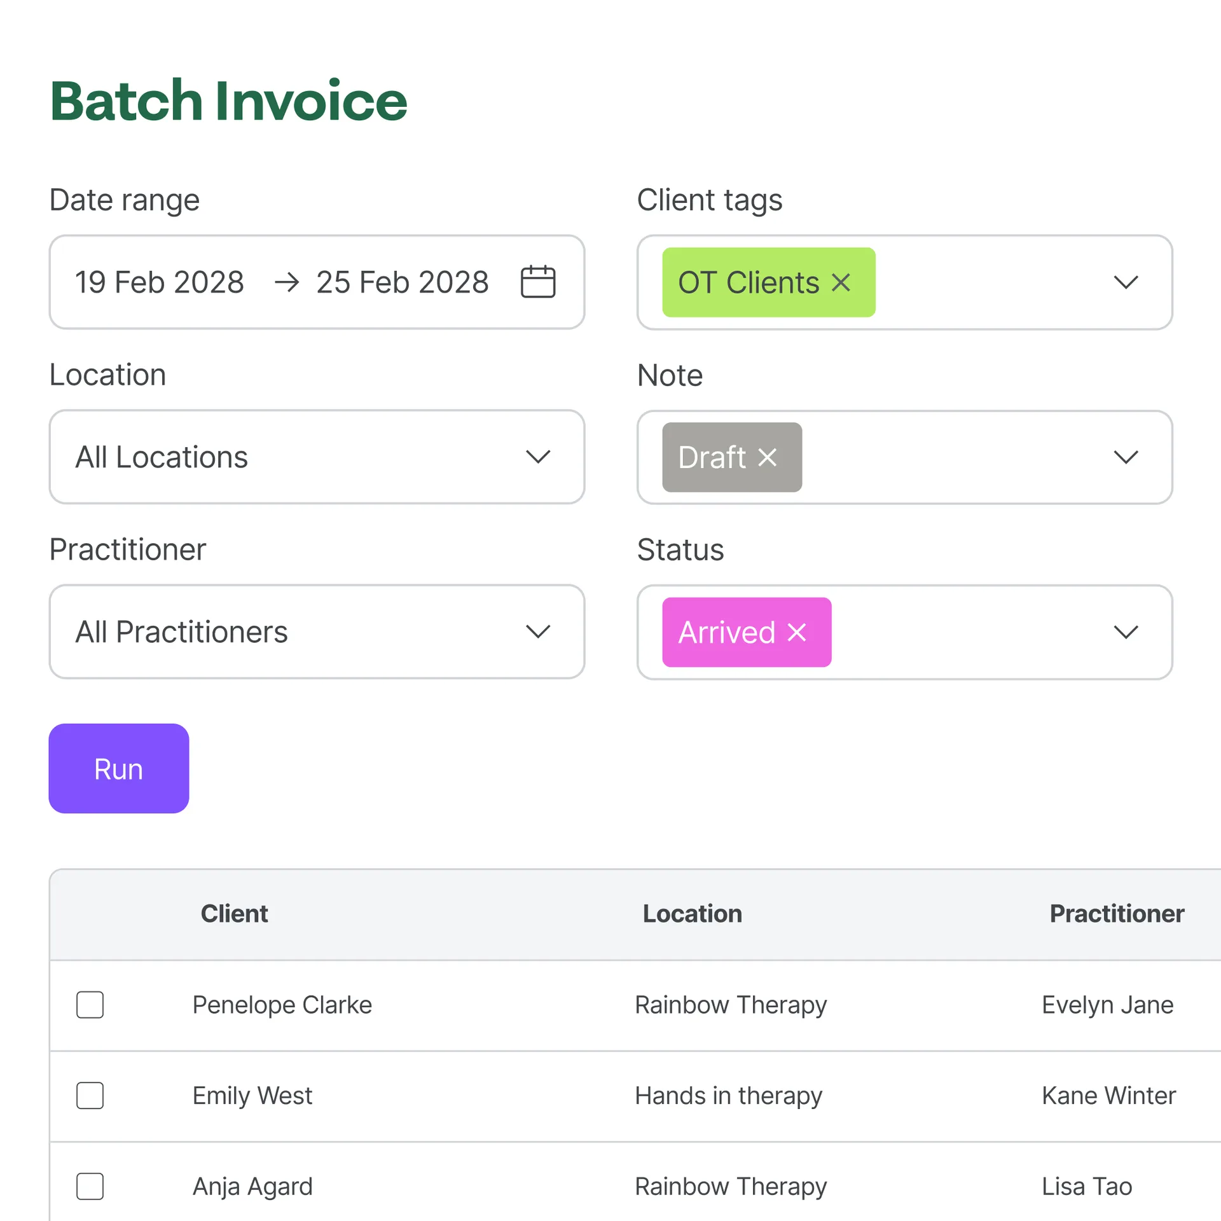Click practitioner Lisa Tao

pos(1087,1187)
